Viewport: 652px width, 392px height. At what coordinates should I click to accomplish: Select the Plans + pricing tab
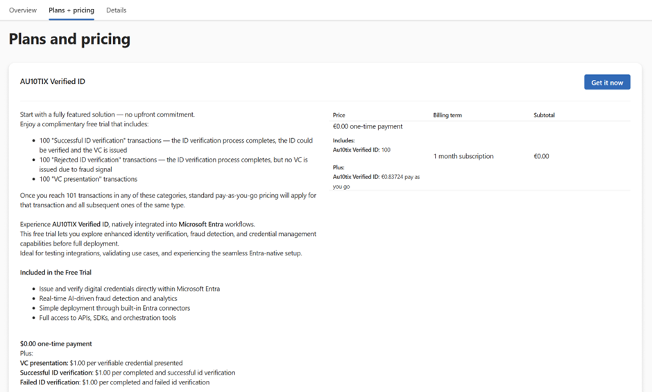pos(71,10)
